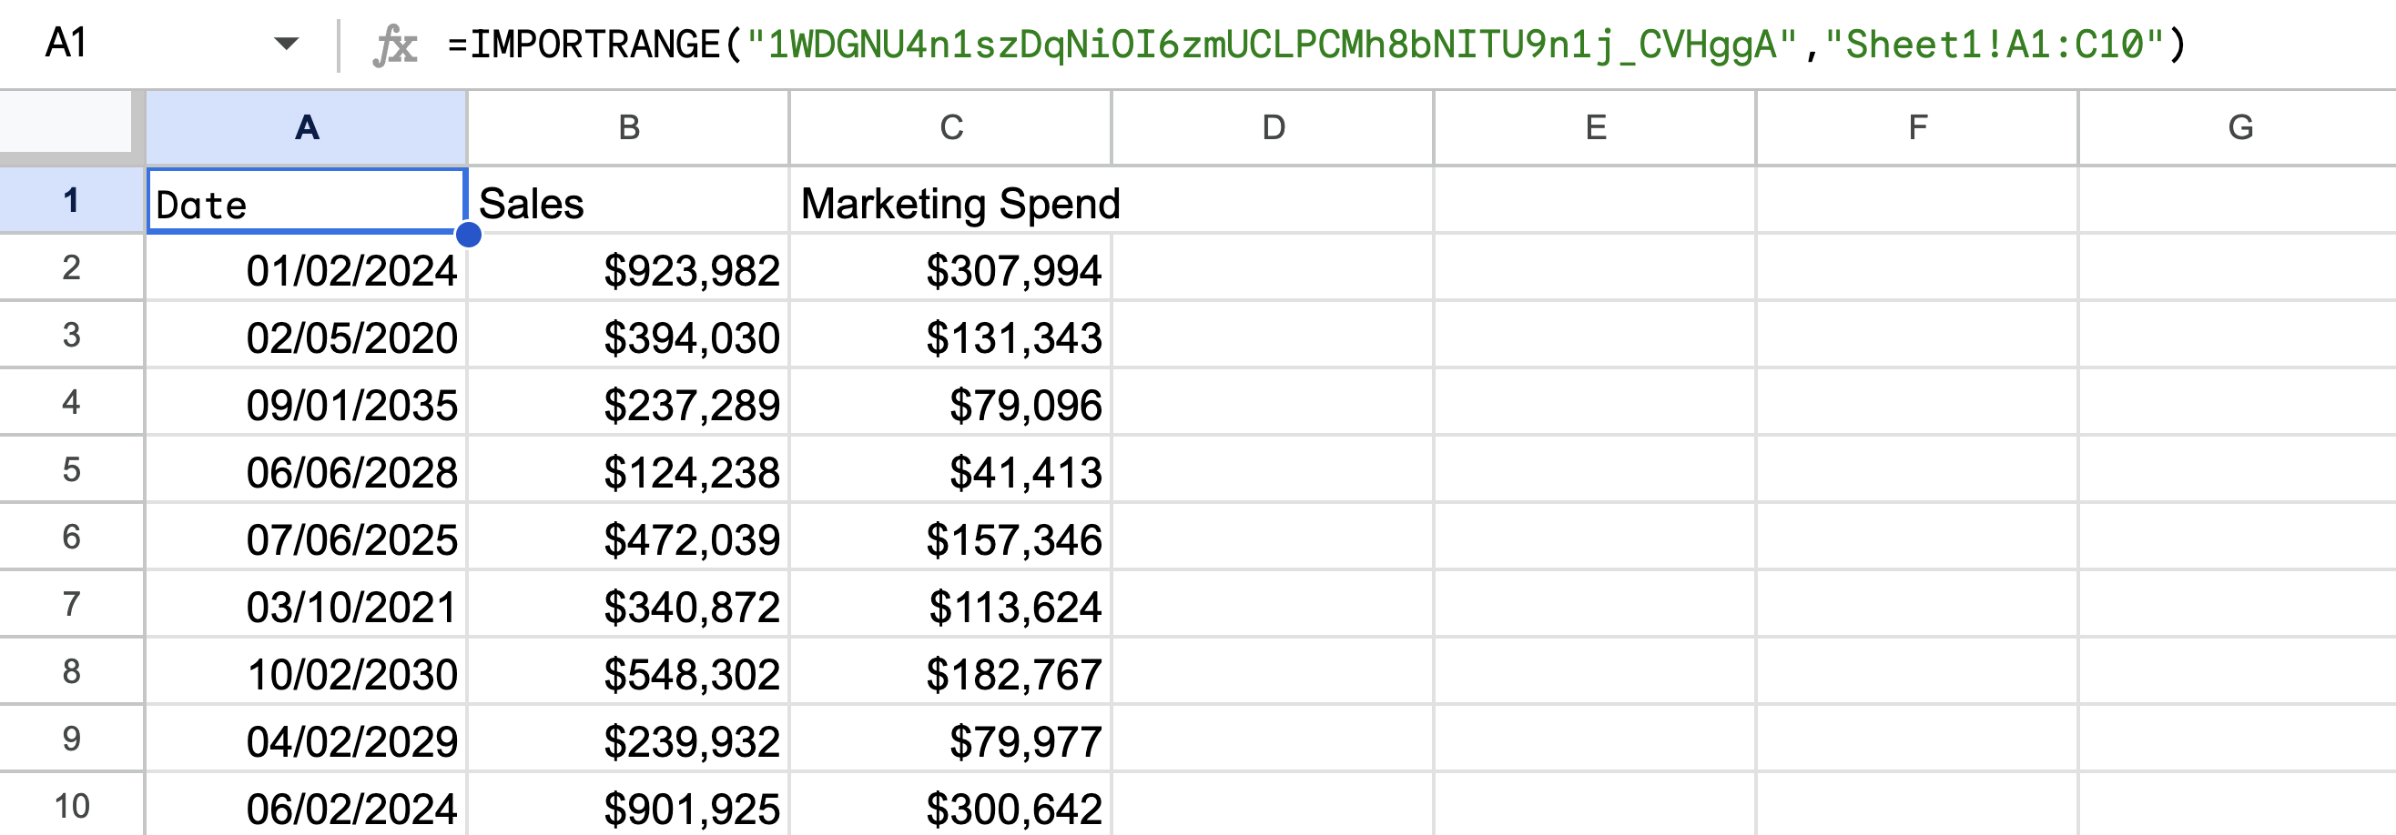Image resolution: width=2396 pixels, height=835 pixels.
Task: Click the Date header cell
Action: pos(305,203)
